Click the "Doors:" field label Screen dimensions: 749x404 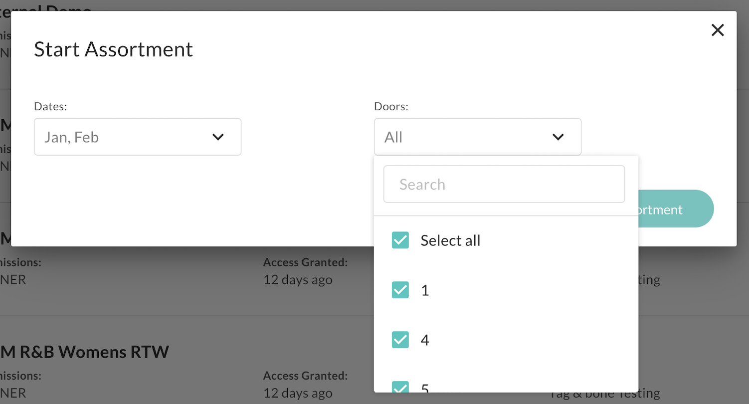pyautogui.click(x=391, y=106)
